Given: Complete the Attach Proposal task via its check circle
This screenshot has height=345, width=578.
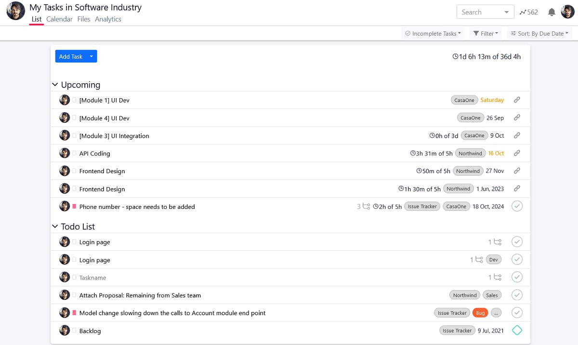Looking at the screenshot, I should [x=517, y=294].
